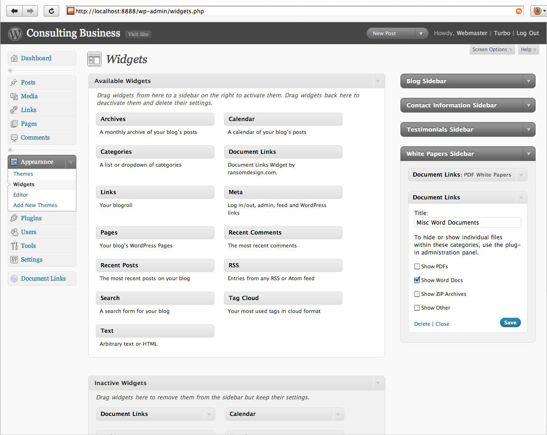The width and height of the screenshot is (547, 435).
Task: Click the Links chain icon
Action: click(x=14, y=110)
